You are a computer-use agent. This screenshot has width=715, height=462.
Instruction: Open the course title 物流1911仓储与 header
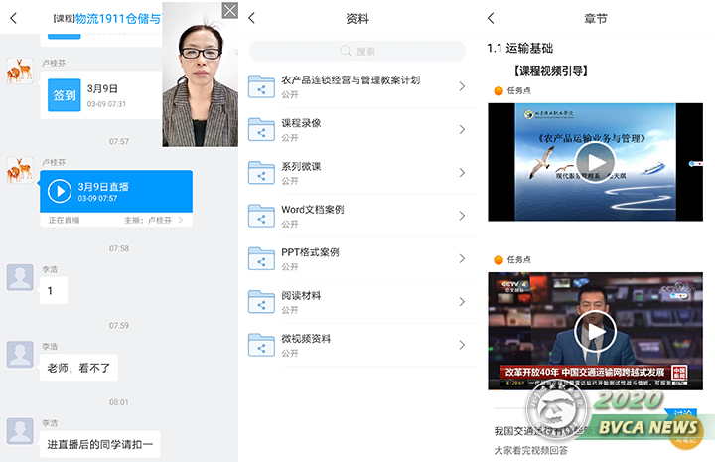click(x=117, y=18)
